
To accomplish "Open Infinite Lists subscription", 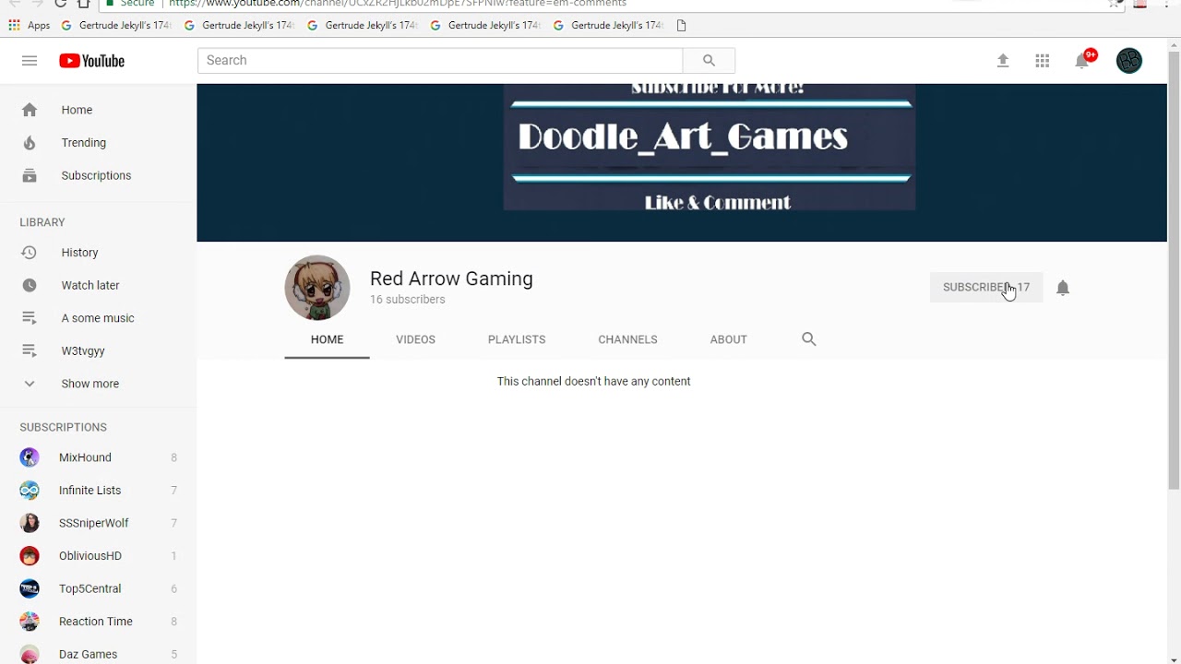I will click(x=98, y=491).
